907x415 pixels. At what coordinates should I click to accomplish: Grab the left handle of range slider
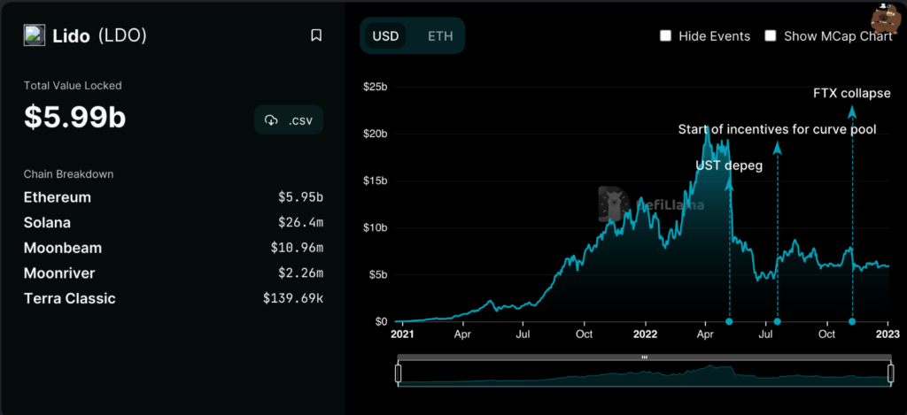398,373
